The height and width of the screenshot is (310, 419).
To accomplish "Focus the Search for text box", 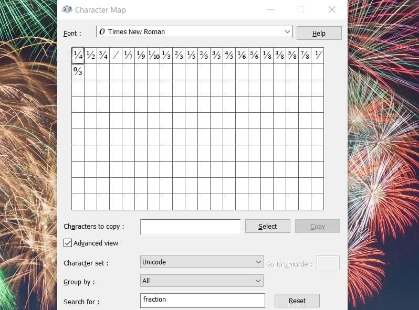I will [x=202, y=300].
